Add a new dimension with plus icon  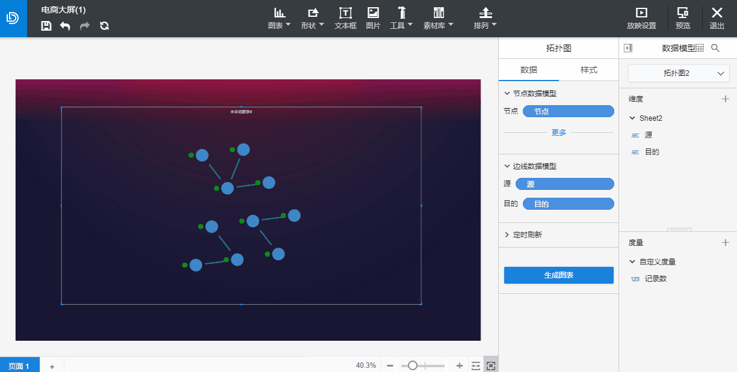coord(725,99)
